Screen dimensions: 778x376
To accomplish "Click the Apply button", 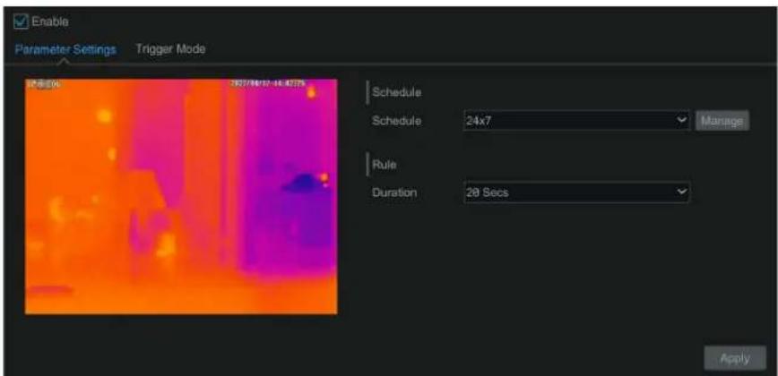I will (x=735, y=358).
